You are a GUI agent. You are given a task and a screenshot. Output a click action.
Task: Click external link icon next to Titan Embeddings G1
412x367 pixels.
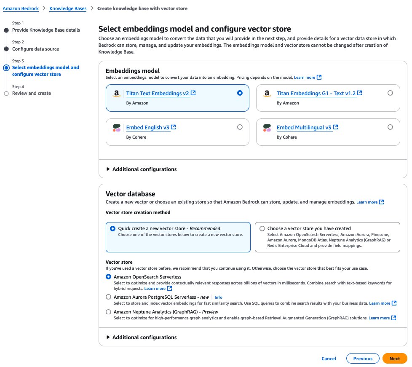click(x=360, y=93)
